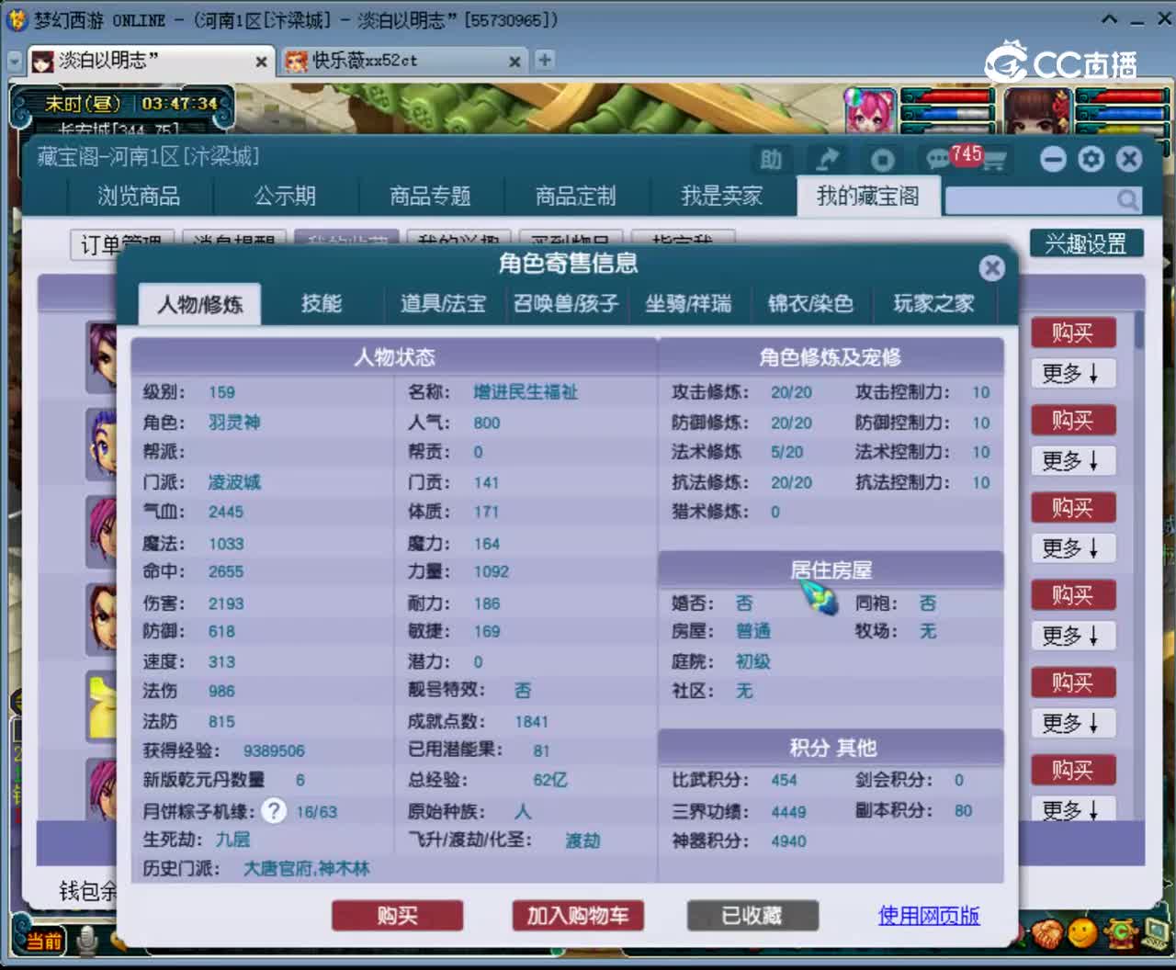This screenshot has width=1176, height=970.
Task: Focus the 藏宝阁 search input field
Action: (1031, 199)
